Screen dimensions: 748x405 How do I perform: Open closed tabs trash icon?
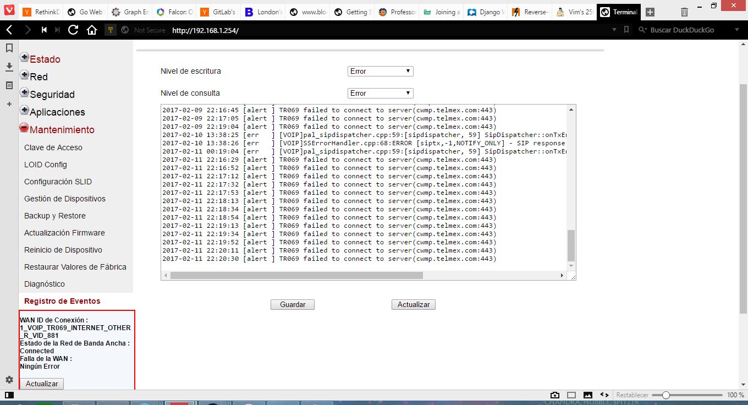click(x=684, y=12)
